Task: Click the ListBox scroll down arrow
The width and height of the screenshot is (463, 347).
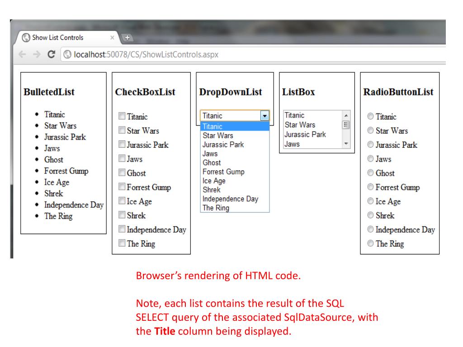Action: tap(346, 144)
